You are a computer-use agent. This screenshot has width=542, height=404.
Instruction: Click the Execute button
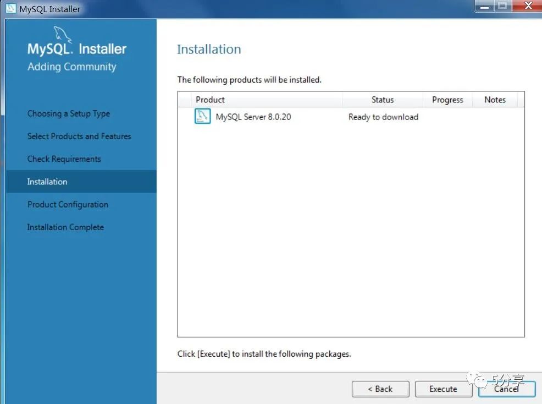(443, 389)
